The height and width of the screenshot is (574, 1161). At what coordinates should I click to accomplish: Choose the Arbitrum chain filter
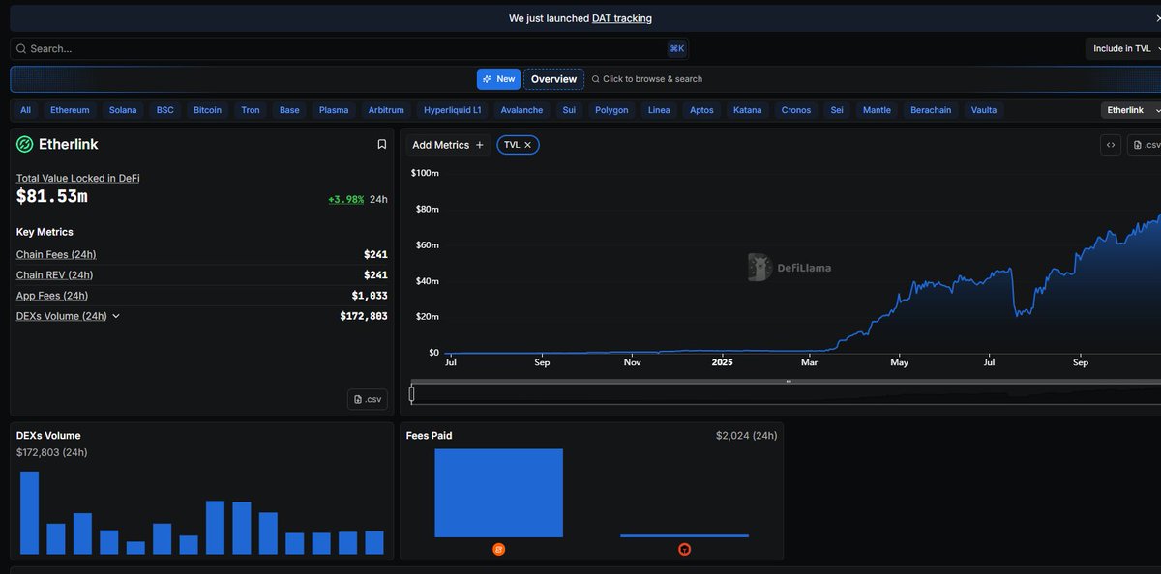386,110
